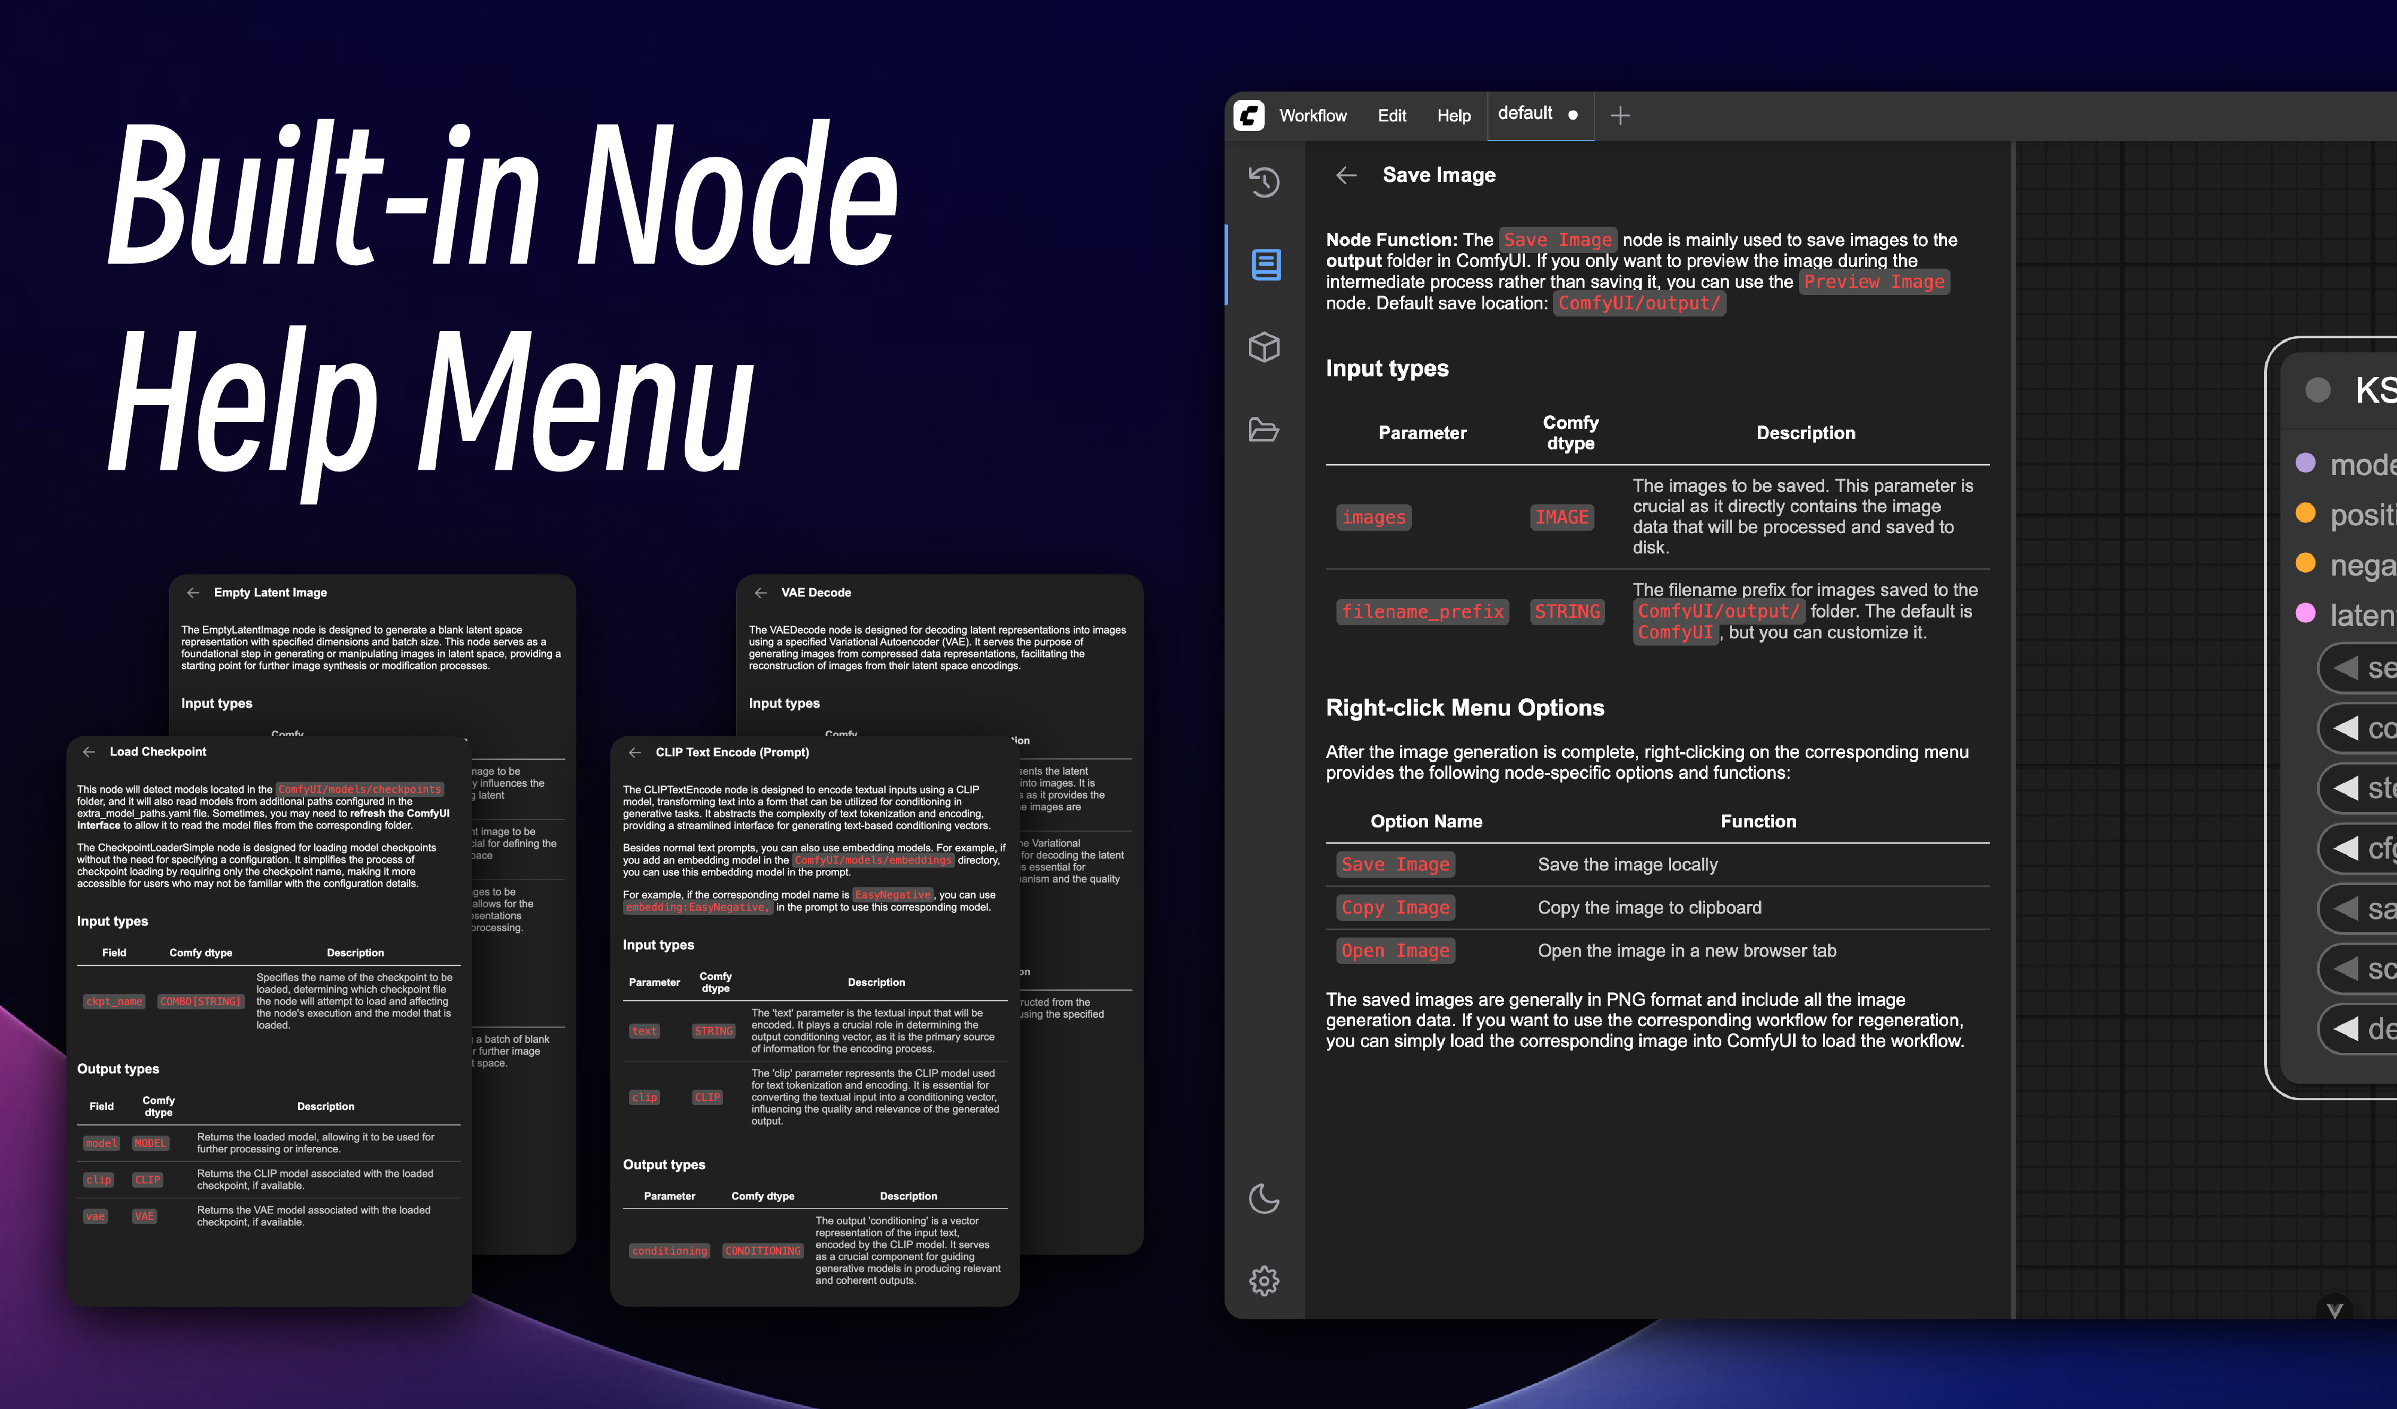The image size is (2397, 1409).
Task: Go back from the Save Image help page
Action: tap(1346, 176)
